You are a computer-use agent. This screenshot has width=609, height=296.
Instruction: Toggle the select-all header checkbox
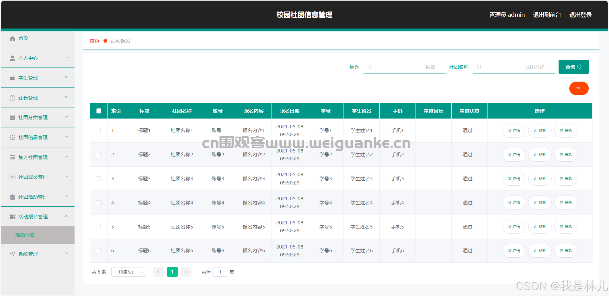(99, 111)
